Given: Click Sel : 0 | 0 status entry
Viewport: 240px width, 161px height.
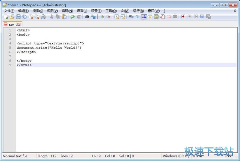Looking at the screenshot, I should point(126,156).
